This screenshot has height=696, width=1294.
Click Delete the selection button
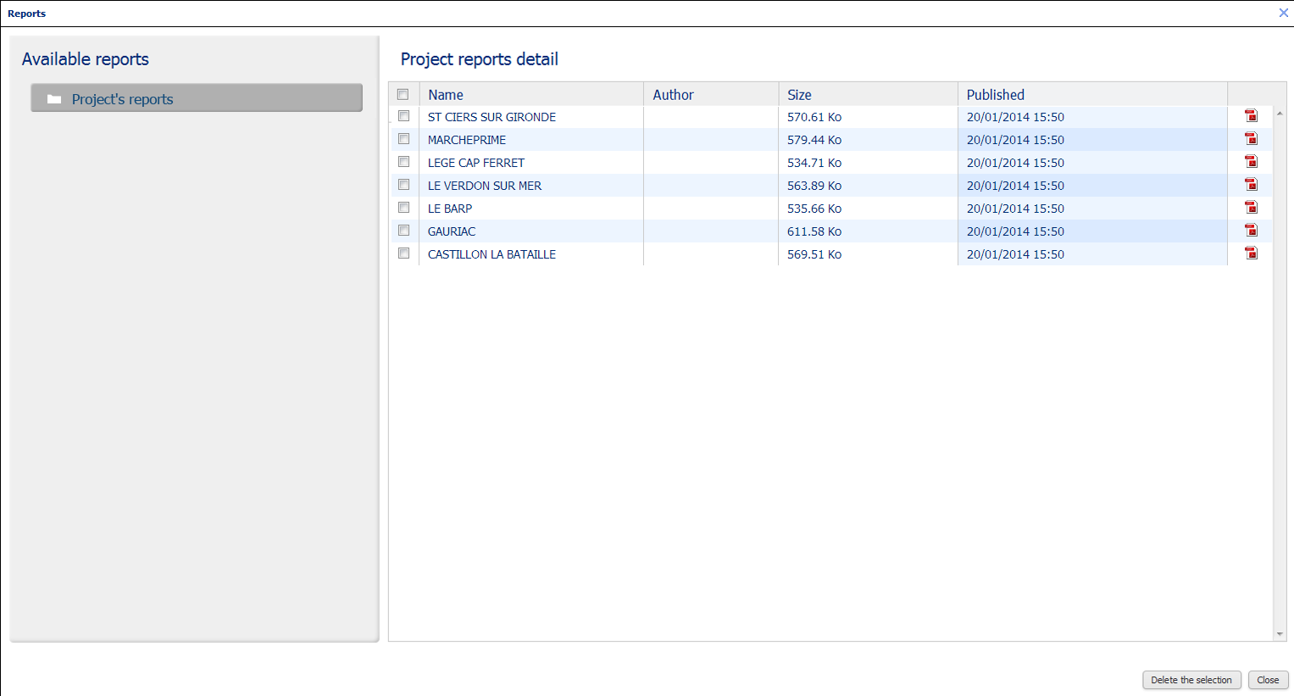pos(1191,680)
